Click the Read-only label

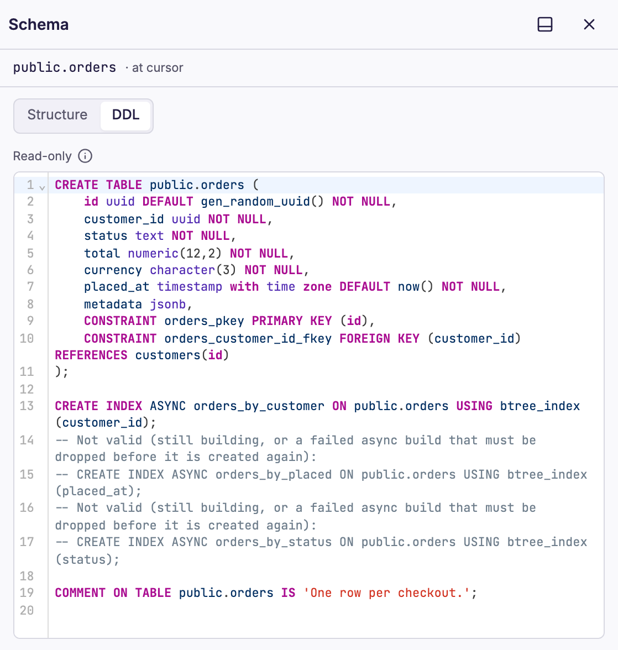pyautogui.click(x=42, y=156)
